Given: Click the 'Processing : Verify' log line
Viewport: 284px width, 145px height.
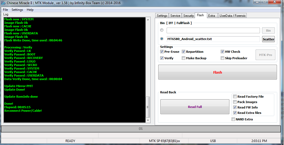Looking at the screenshot, I should coord(18,48).
